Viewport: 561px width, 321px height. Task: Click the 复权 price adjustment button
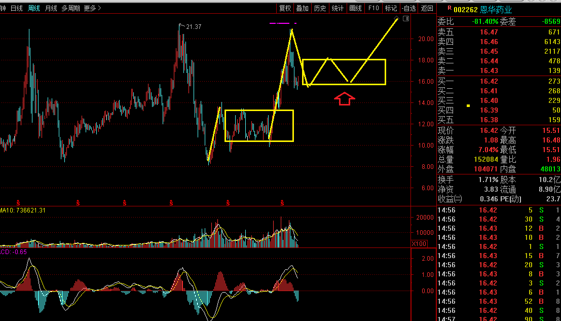285,8
